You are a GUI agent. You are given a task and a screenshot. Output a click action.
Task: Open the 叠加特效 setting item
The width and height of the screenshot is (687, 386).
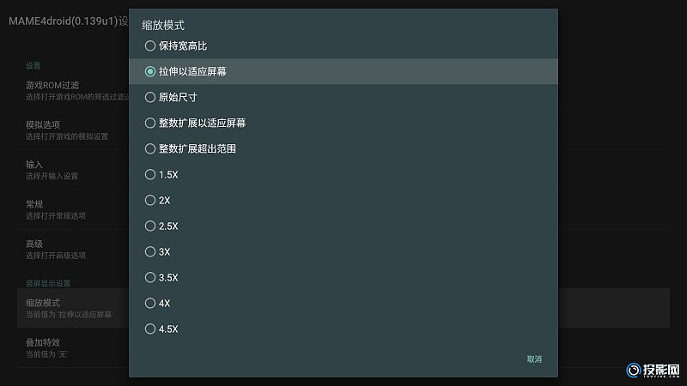[73, 348]
